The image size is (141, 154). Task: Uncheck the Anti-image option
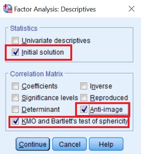point(84,109)
